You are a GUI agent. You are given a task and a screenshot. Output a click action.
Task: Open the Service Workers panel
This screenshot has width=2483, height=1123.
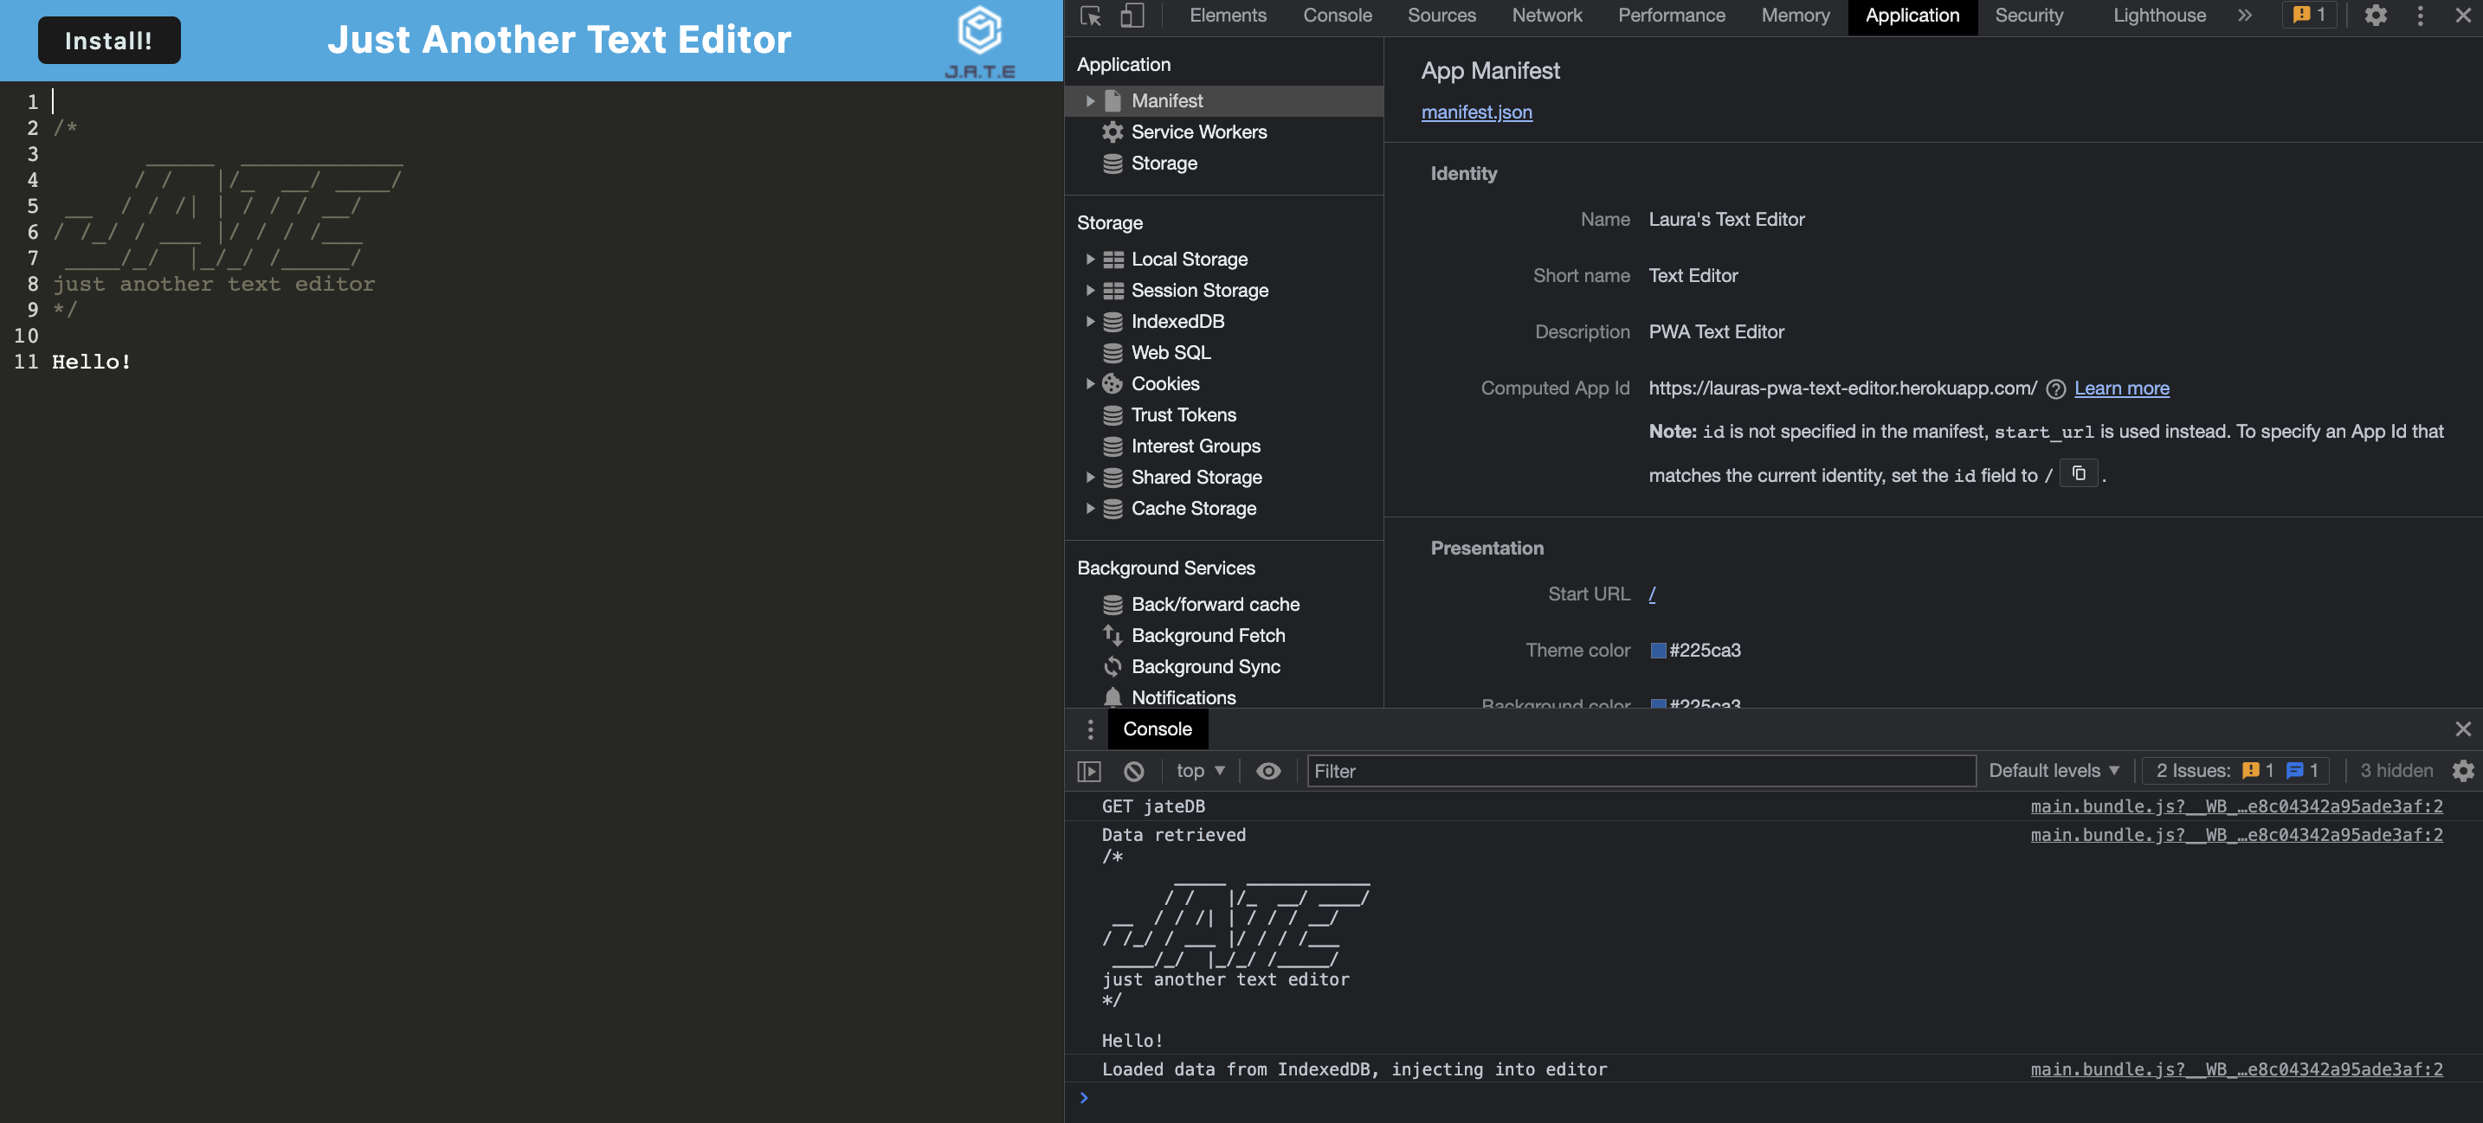[1198, 132]
